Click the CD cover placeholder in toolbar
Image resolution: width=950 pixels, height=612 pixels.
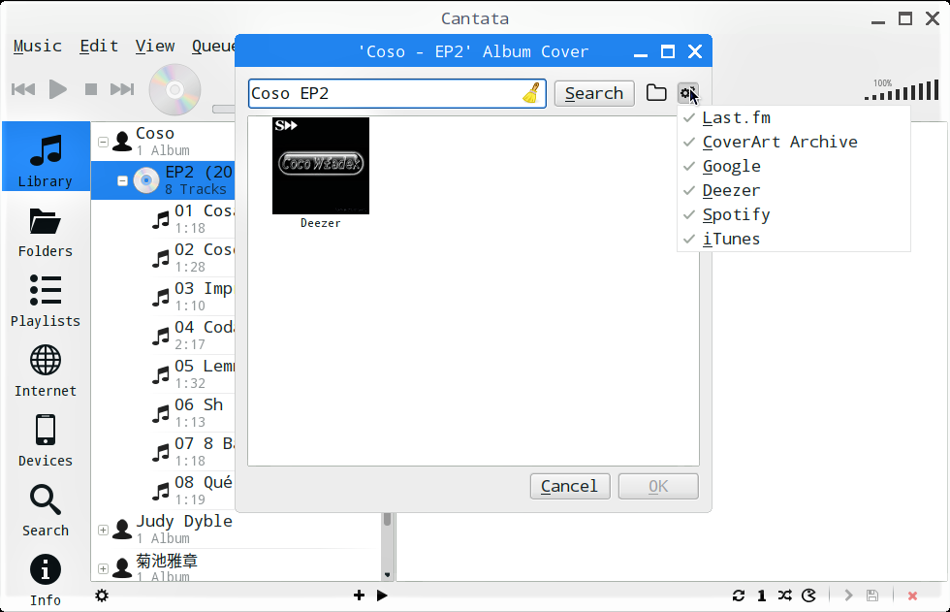coord(175,89)
